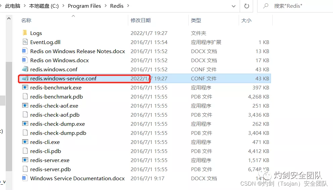Click the 1,517 KB size cell
This screenshot has width=333, height=190.
(259, 160)
